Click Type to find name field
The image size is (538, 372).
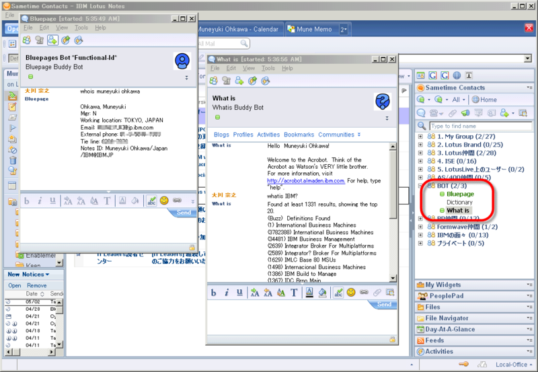click(x=480, y=126)
